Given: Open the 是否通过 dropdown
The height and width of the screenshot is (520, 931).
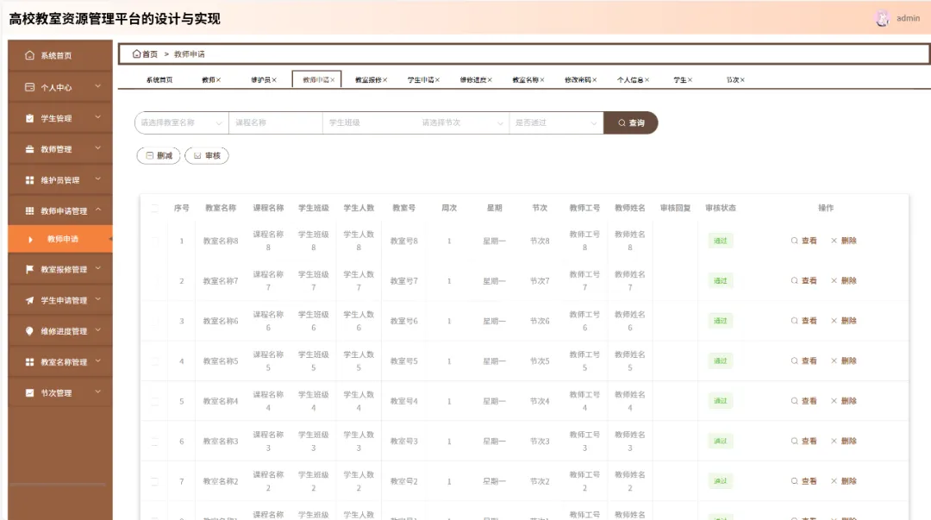Looking at the screenshot, I should tap(556, 123).
